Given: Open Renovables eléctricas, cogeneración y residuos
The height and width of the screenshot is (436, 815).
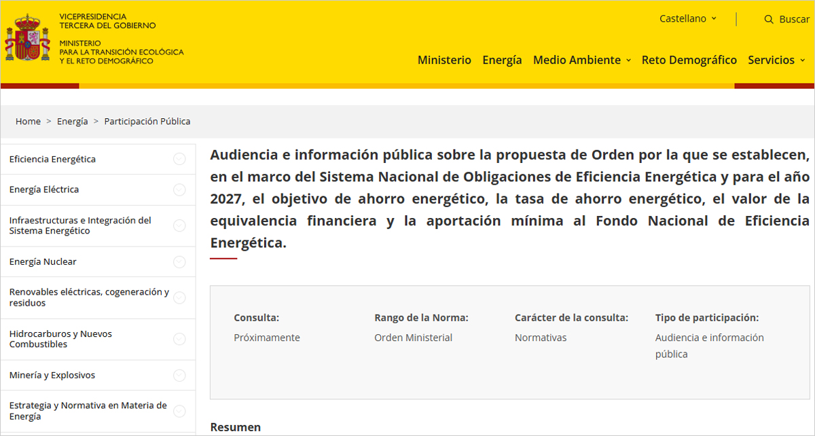Looking at the screenshot, I should tap(89, 297).
